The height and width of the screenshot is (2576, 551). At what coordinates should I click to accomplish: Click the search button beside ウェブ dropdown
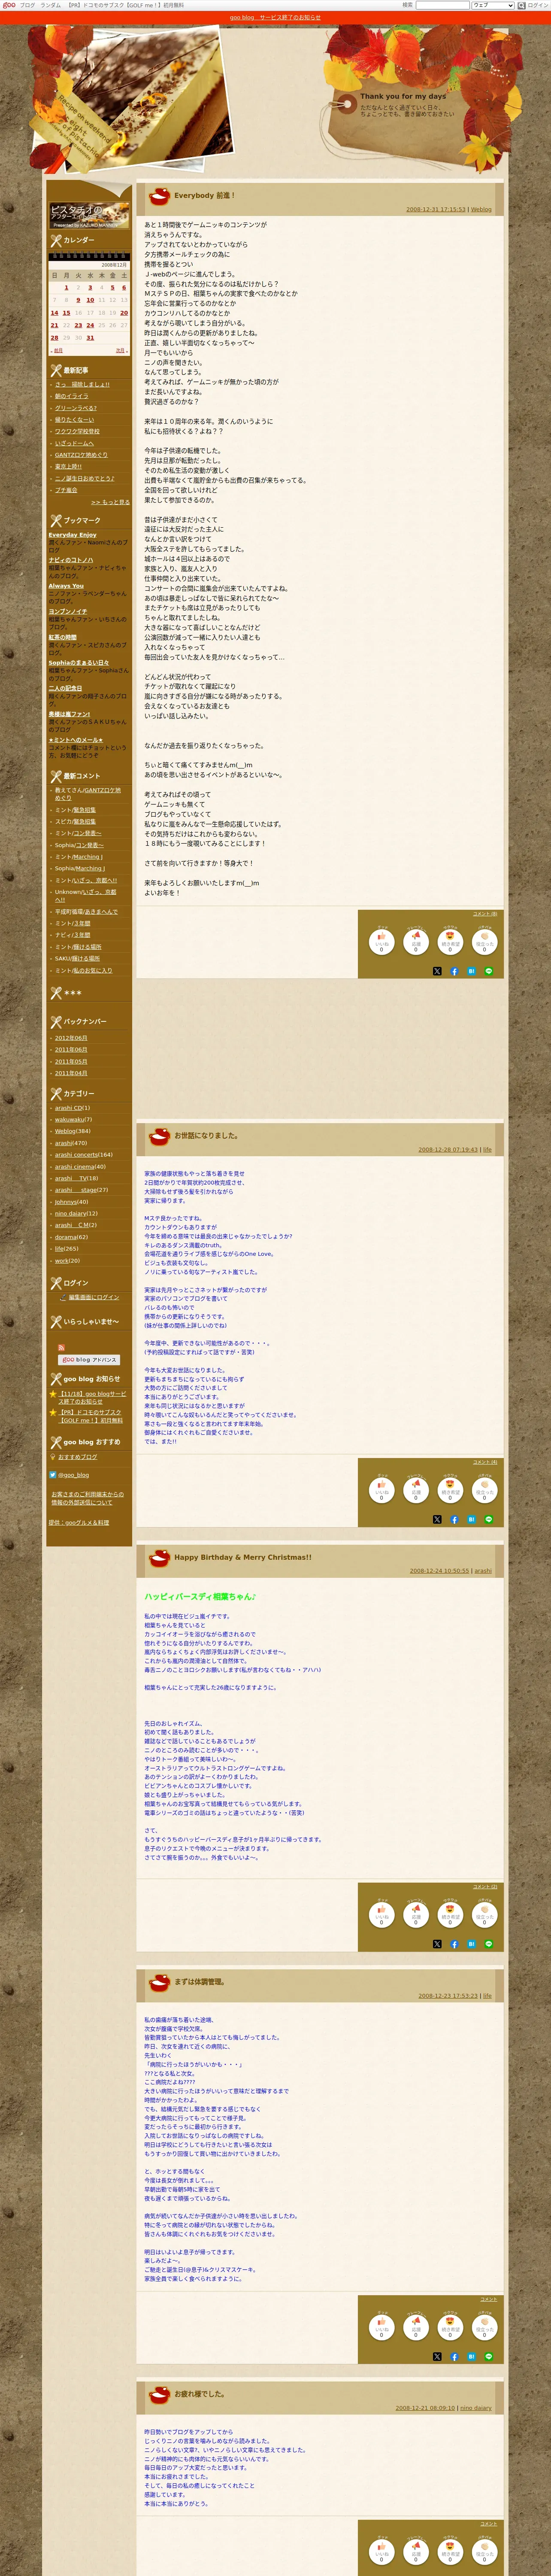click(522, 5)
